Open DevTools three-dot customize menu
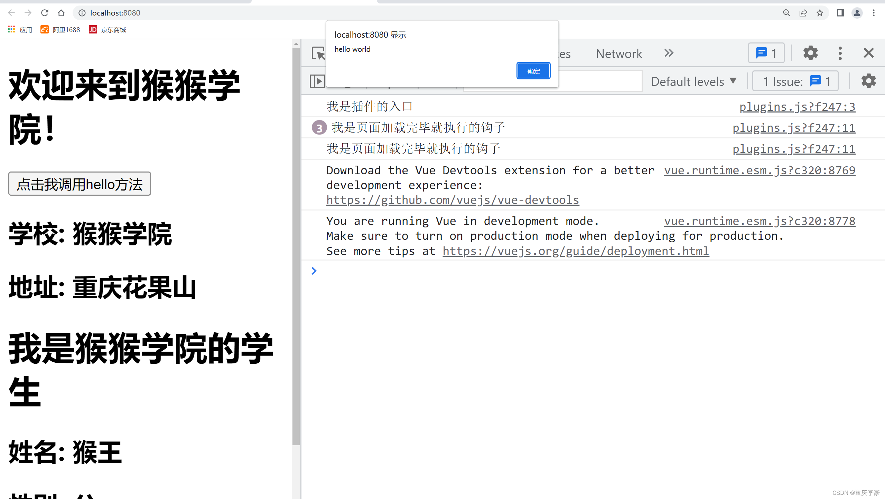Screen dimensions: 885x499 tap(840, 53)
